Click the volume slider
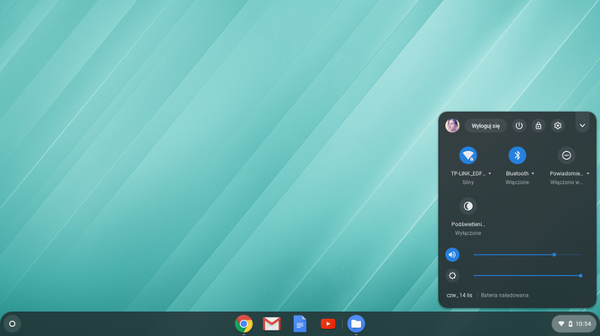The image size is (600, 336). [x=527, y=255]
